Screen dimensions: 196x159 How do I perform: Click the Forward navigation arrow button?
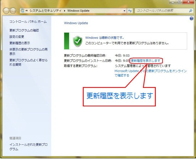tap(13, 11)
